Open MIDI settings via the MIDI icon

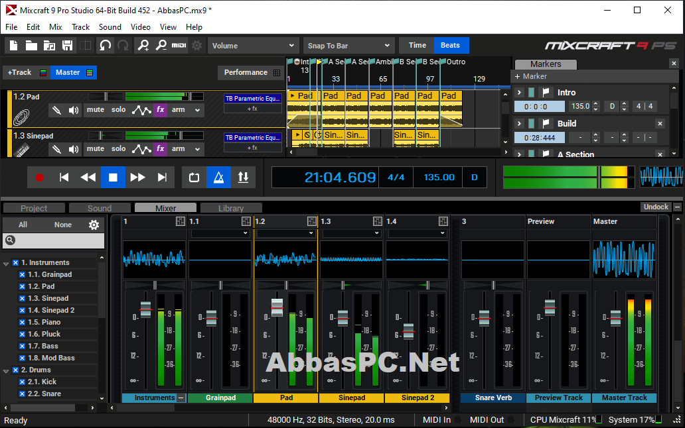point(179,45)
